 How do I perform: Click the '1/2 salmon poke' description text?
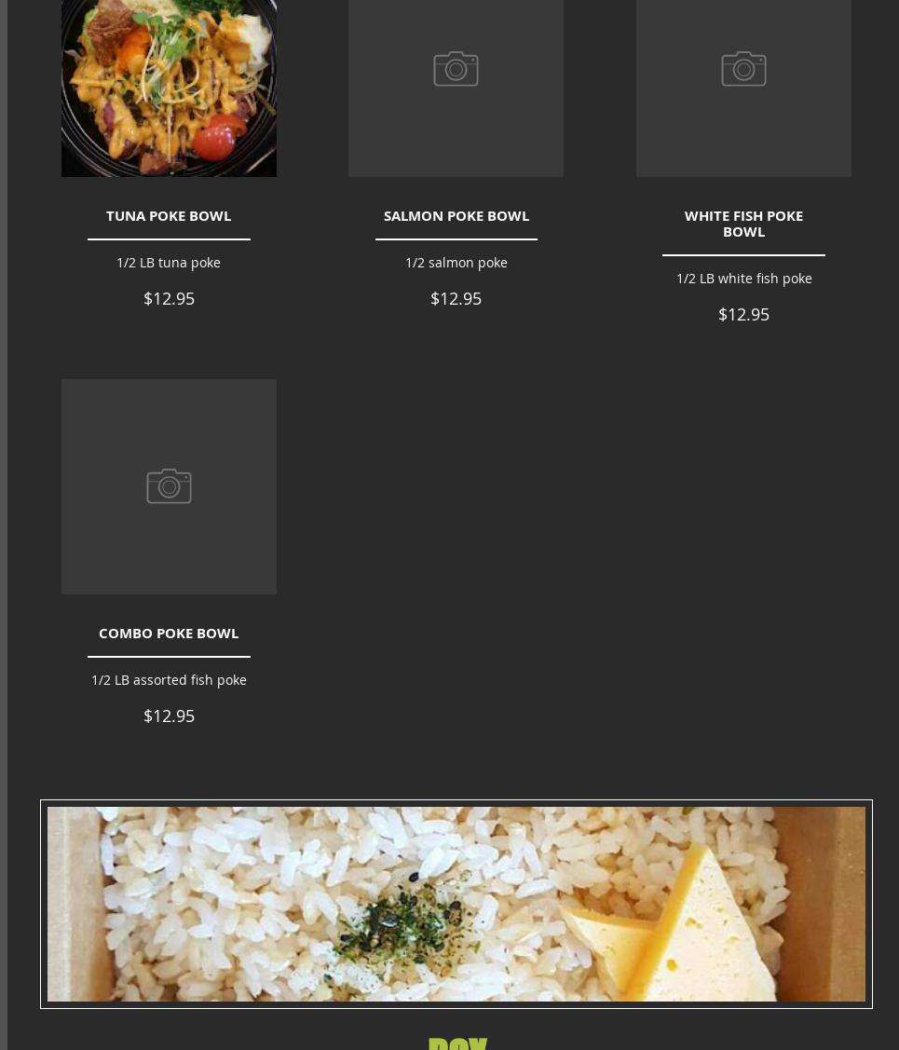tap(456, 263)
